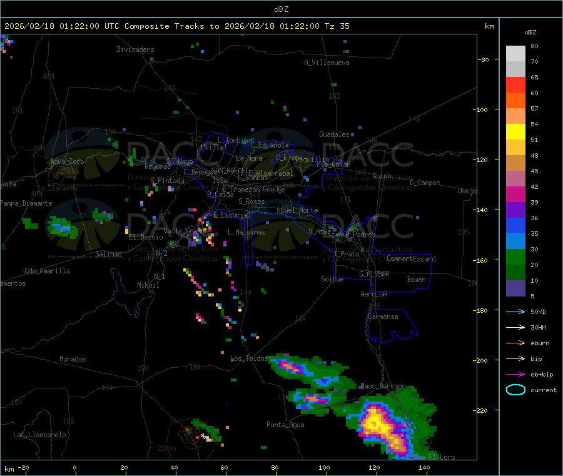
Task: Click the dotted yellow 51-54 dBZ swatch
Action: pos(515,132)
